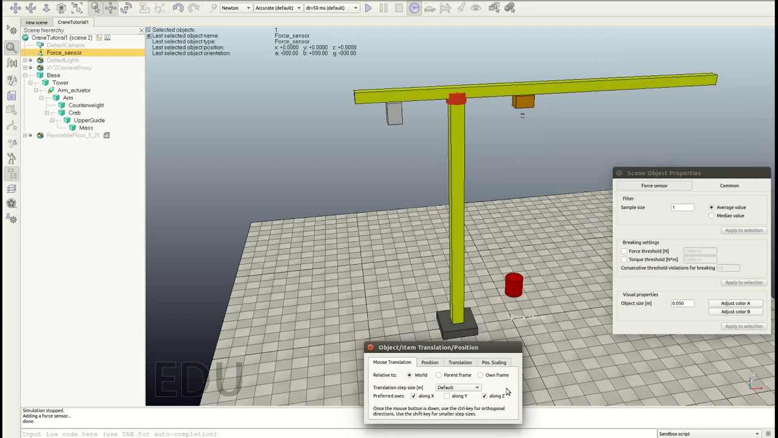This screenshot has height=438, width=778.
Task: Click 'Adjust color A' button
Action: tap(735, 303)
